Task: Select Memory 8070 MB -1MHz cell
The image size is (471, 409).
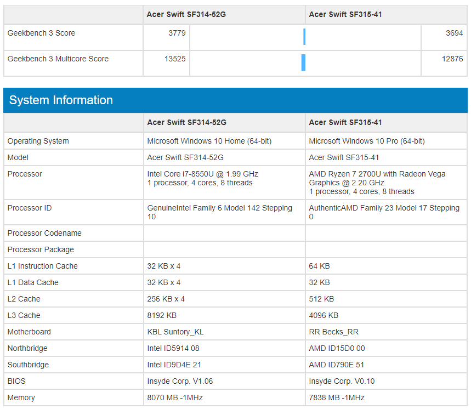Action: [224, 398]
